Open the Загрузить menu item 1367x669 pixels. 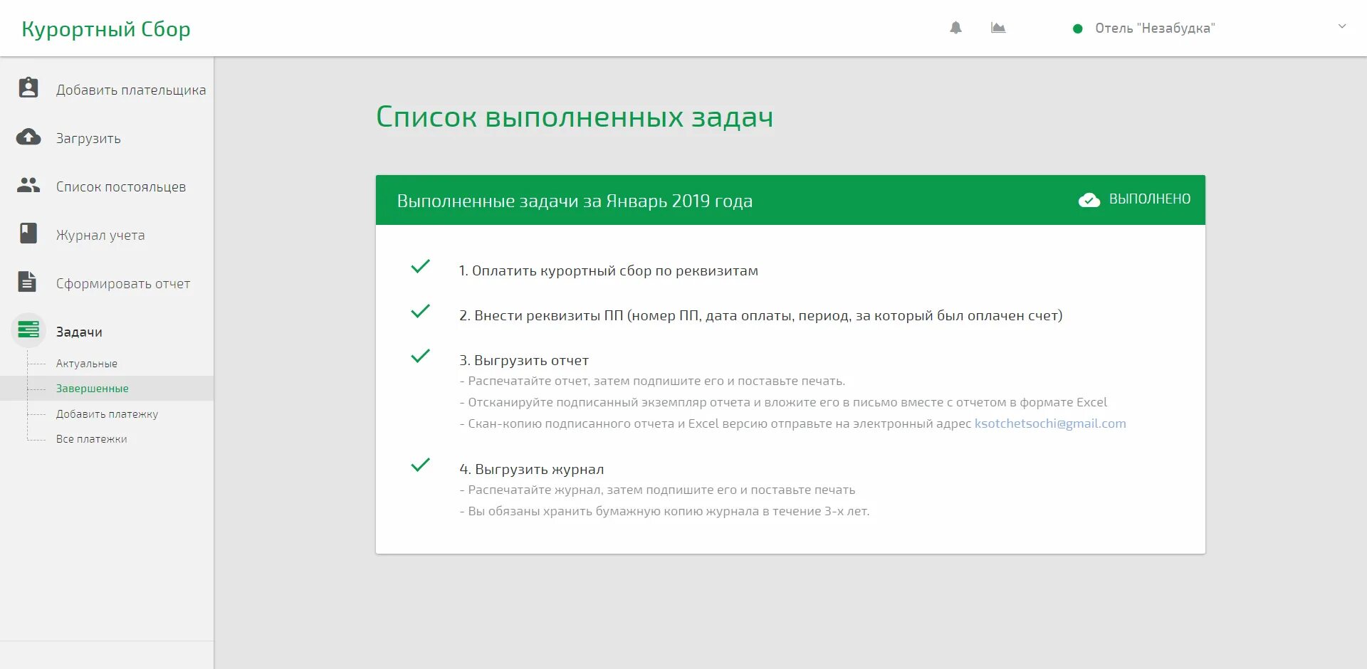pyautogui.click(x=88, y=139)
